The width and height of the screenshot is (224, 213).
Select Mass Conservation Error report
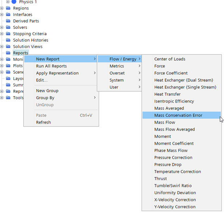point(178,115)
